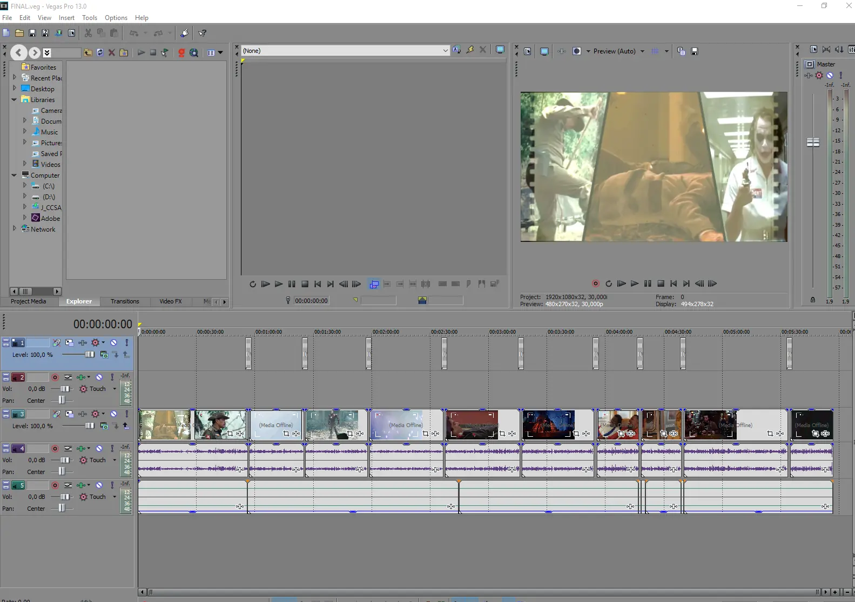Switch to the Project Media tab
The image size is (855, 602).
pos(28,301)
